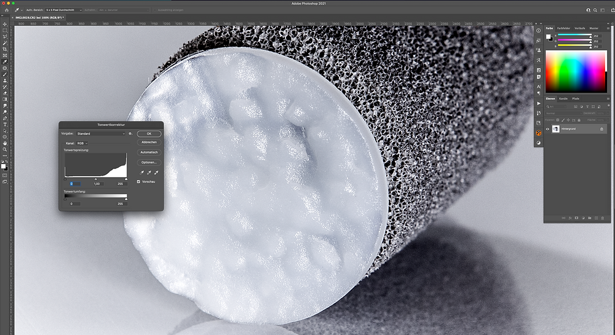Viewport: 615px width, 335px height.
Task: Click the highlight input slider triangle under histogram
Action: pos(126,179)
